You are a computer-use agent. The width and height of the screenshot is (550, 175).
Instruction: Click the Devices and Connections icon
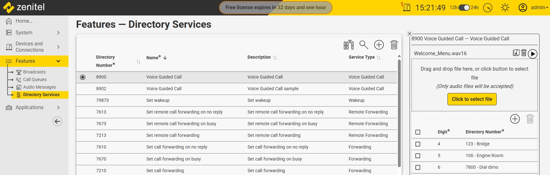tap(9, 47)
